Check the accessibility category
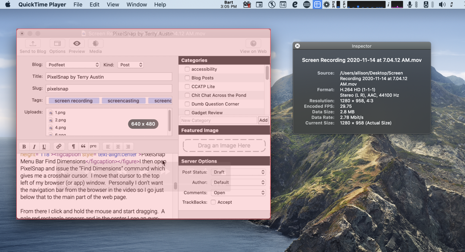The image size is (465, 252). [x=187, y=69]
